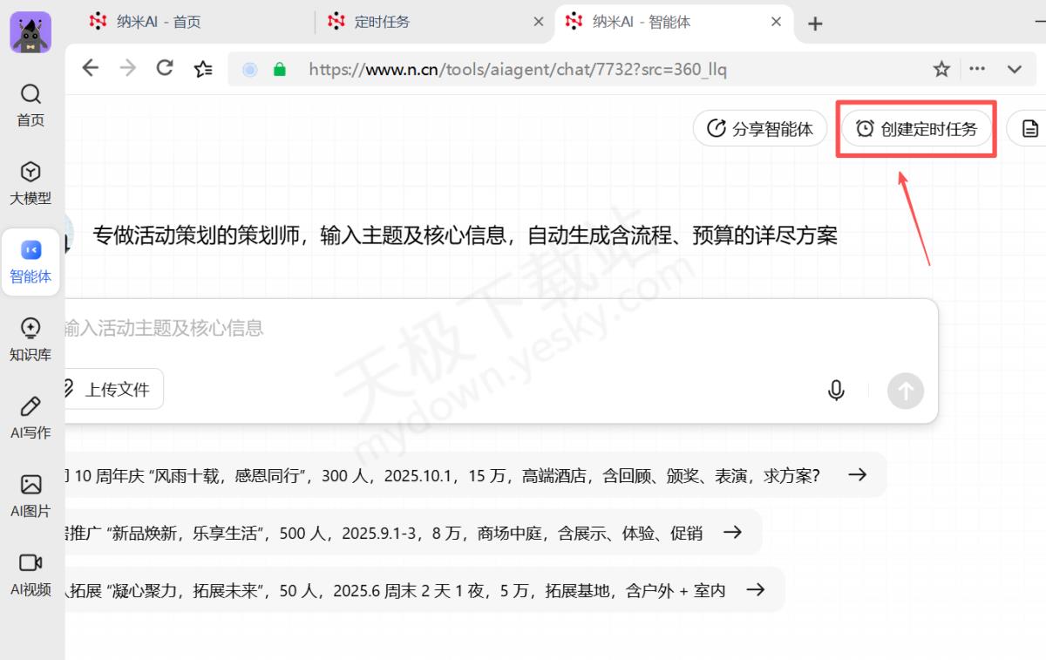Viewport: 1046px width, 660px height.
Task: Click the 创建定时任务 button
Action: coord(916,129)
